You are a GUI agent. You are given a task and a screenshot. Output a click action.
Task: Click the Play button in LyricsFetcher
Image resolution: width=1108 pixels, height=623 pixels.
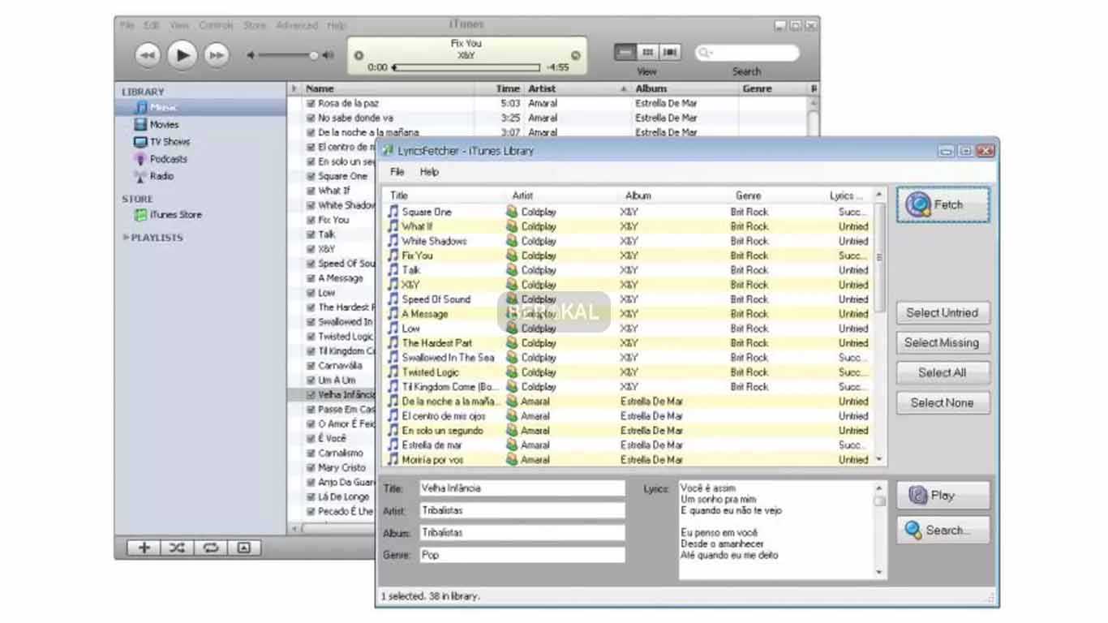pyautogui.click(x=943, y=496)
